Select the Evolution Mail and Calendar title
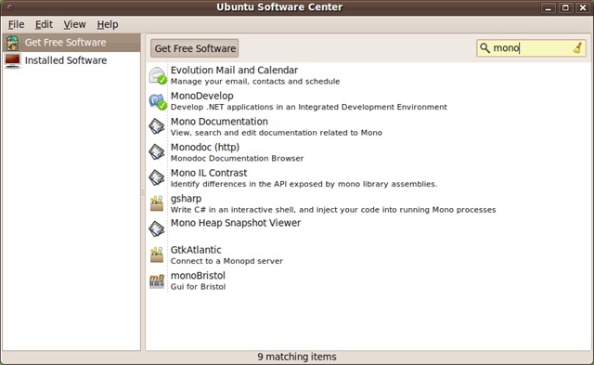Viewport: 594px width, 365px height. [234, 70]
